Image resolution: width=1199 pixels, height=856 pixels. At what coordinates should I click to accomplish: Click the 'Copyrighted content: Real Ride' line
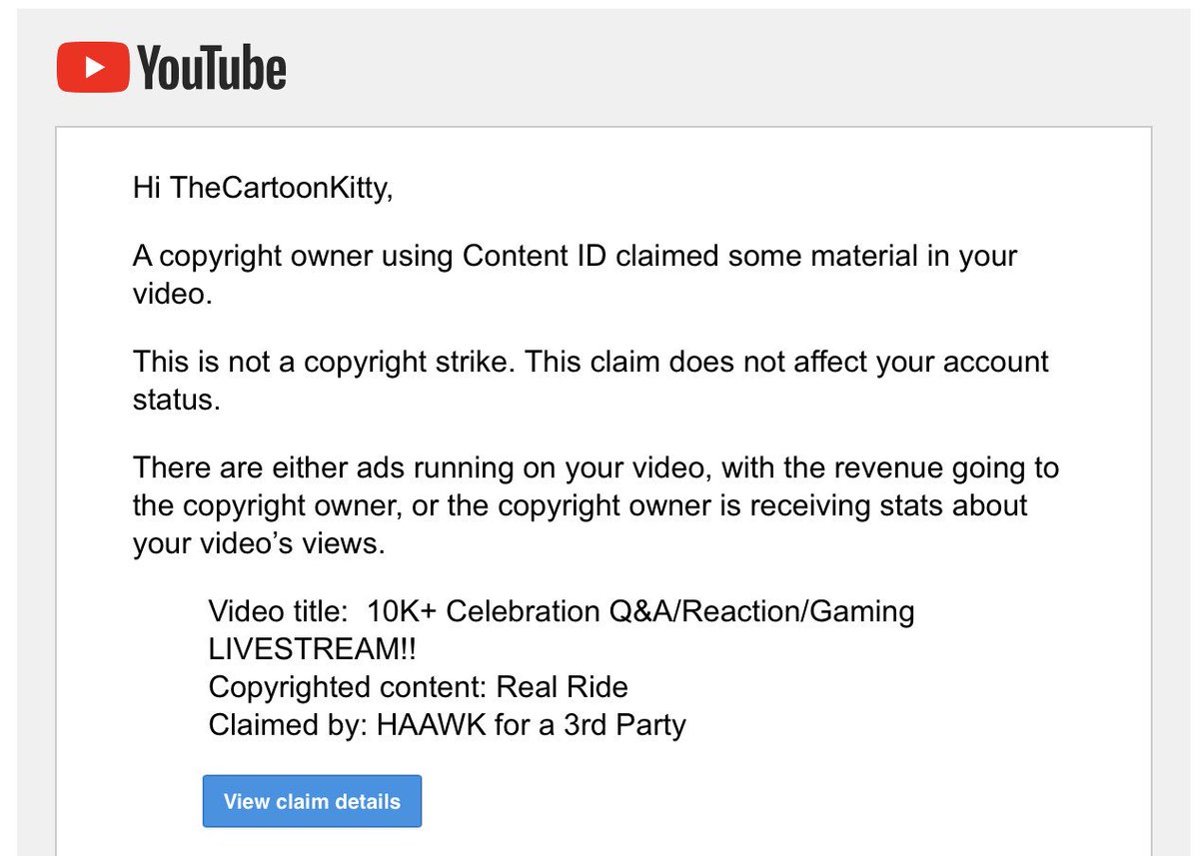[418, 687]
